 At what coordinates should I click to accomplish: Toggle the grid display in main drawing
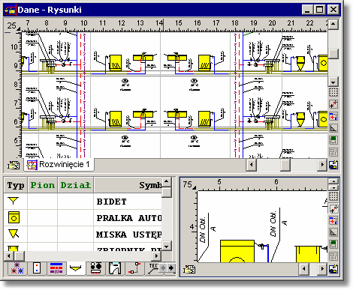pyautogui.click(x=333, y=92)
